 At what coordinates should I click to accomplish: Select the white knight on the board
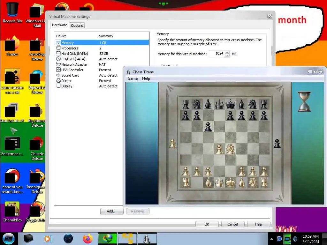click(x=231, y=149)
